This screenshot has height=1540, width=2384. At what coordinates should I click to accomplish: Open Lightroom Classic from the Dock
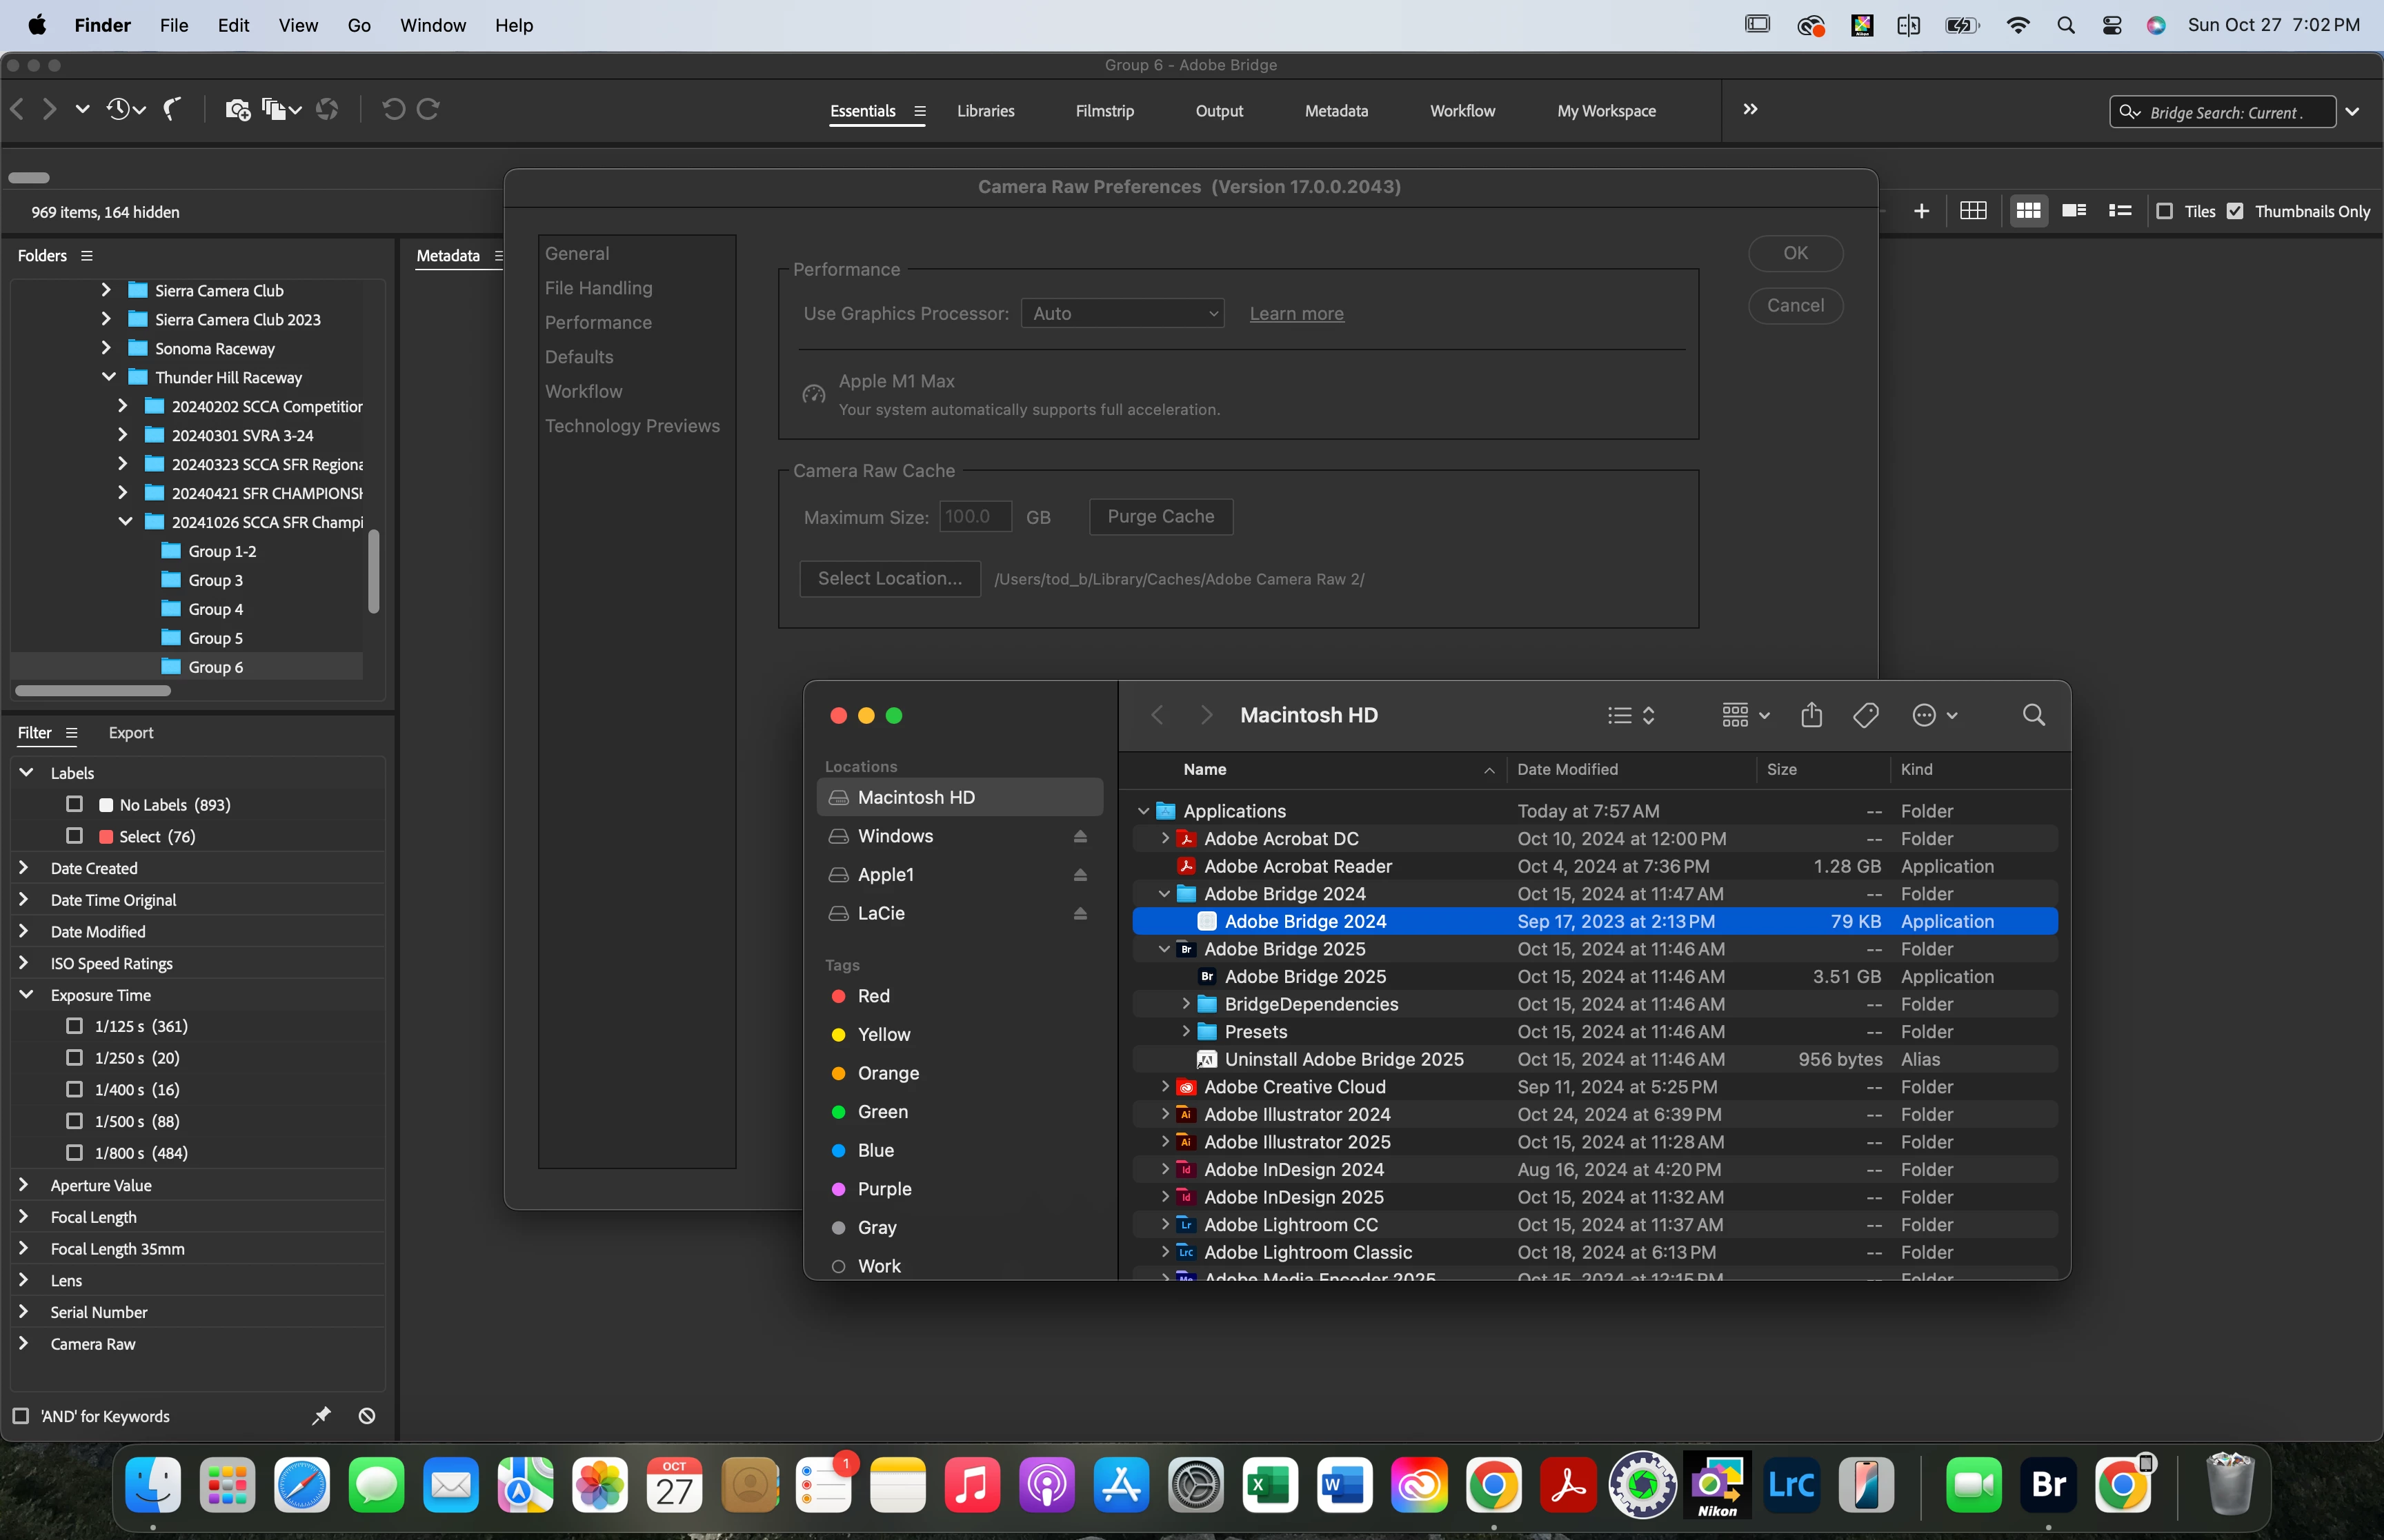point(1791,1484)
